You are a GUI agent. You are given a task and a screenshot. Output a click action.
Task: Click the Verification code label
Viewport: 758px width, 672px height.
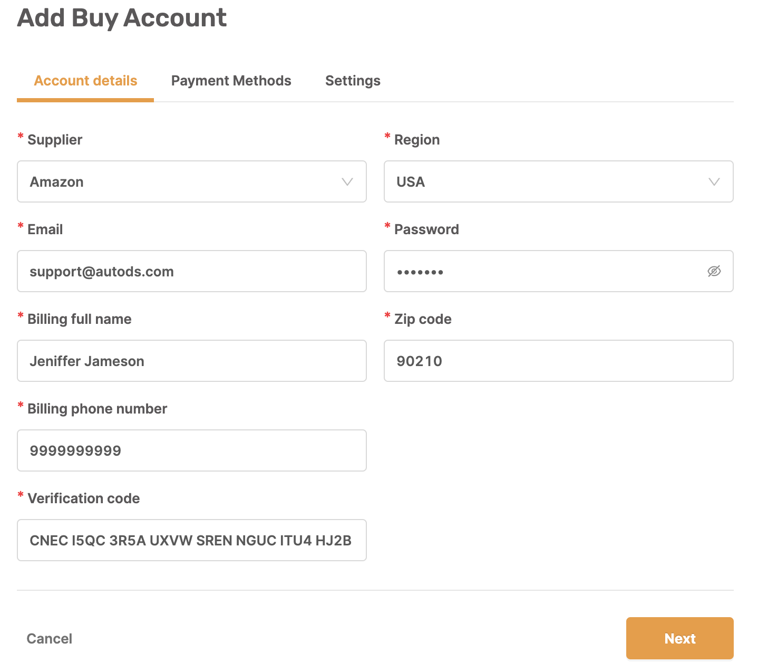[84, 498]
